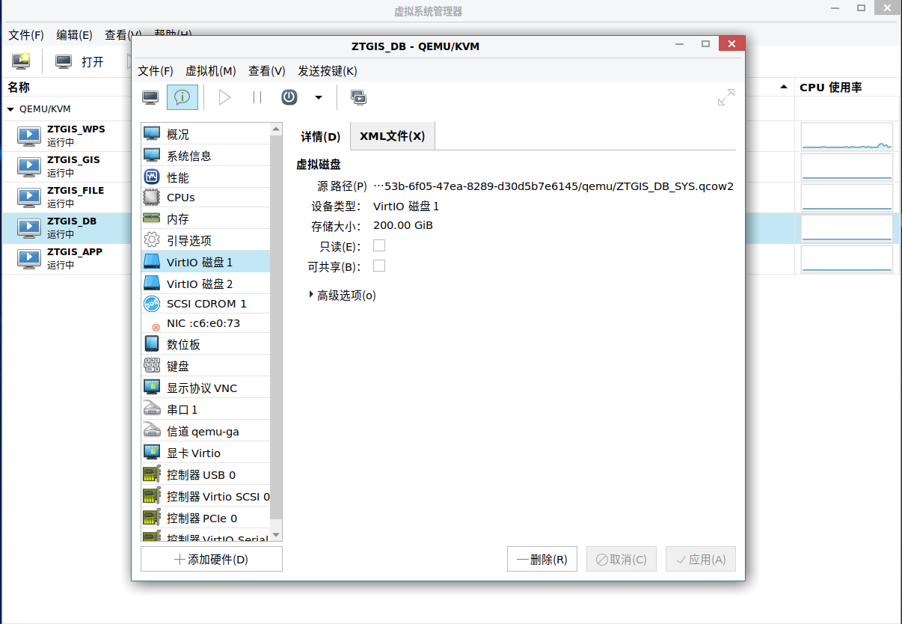Click the run virtual machine play icon

[x=224, y=97]
